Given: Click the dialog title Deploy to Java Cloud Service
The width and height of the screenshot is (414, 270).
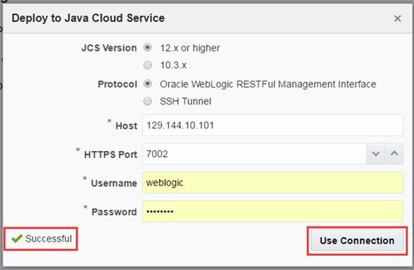Looking at the screenshot, I should pyautogui.click(x=88, y=18).
